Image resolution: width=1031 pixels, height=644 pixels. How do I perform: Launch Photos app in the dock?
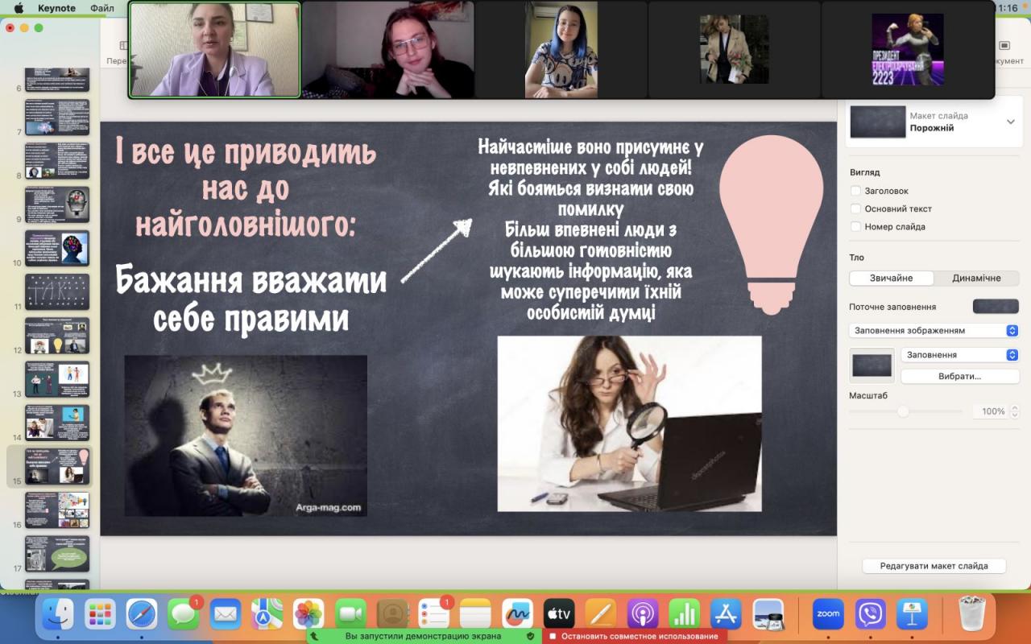click(x=308, y=615)
